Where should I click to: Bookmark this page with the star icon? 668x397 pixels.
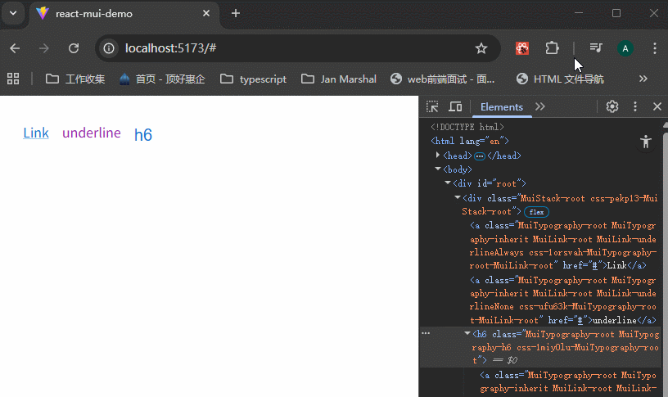click(x=481, y=48)
